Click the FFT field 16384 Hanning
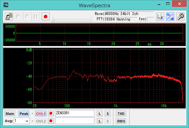The width and height of the screenshot is (189, 128). tap(121, 19)
